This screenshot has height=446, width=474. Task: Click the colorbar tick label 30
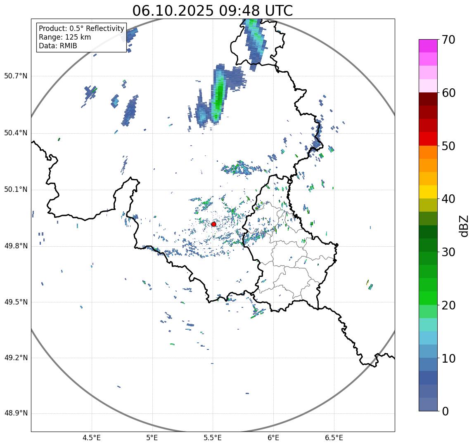tap(448, 252)
